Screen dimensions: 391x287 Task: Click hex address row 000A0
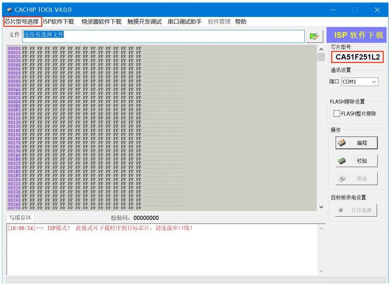tap(14, 89)
